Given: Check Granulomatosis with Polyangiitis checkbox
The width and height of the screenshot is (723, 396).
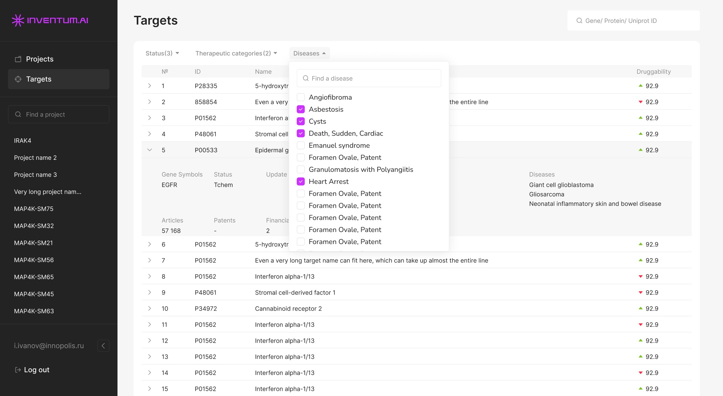Looking at the screenshot, I should pos(301,169).
